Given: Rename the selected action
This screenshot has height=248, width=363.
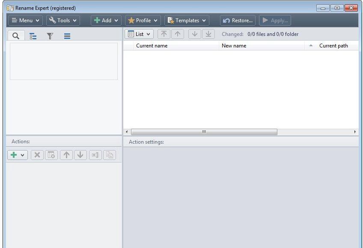Looking at the screenshot, I should coord(95,155).
